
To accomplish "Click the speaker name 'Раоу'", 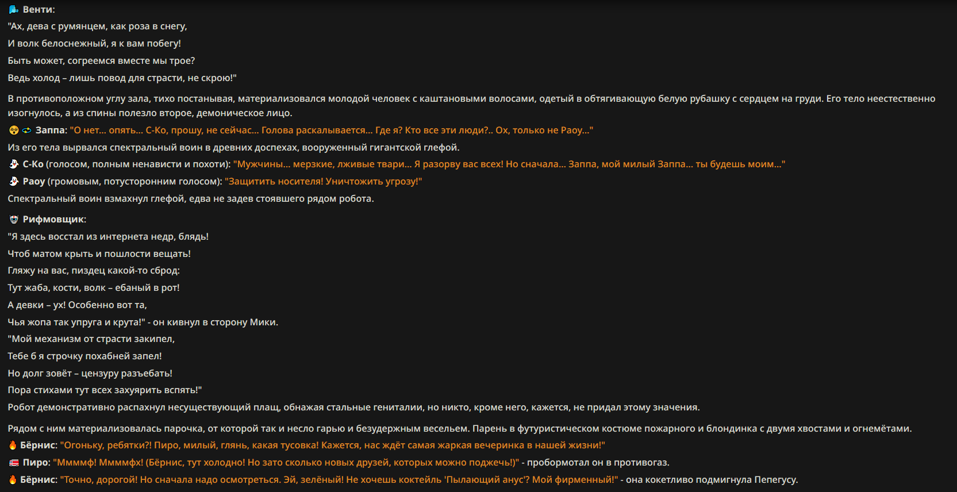I will click(x=34, y=182).
